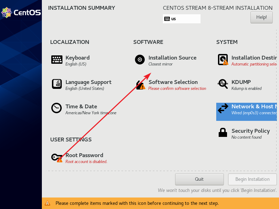Click the warning icon in the yellow banner
The height and width of the screenshot is (209, 279).
pyautogui.click(x=47, y=203)
